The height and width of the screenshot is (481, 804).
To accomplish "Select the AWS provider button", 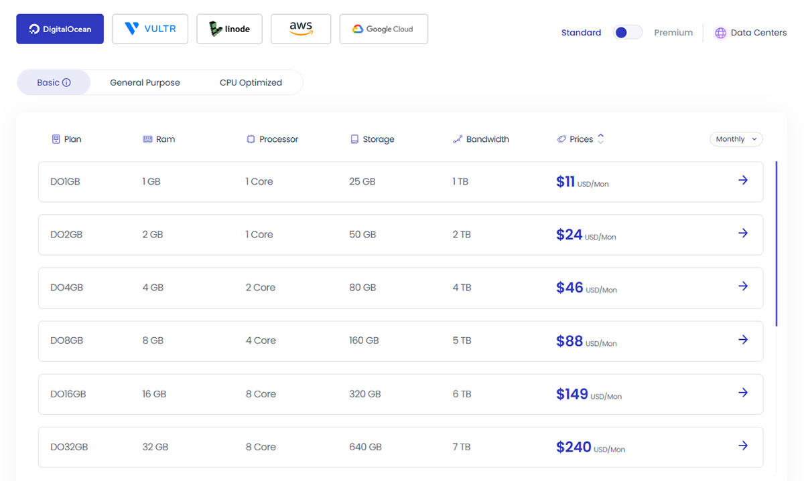I will [x=301, y=29].
